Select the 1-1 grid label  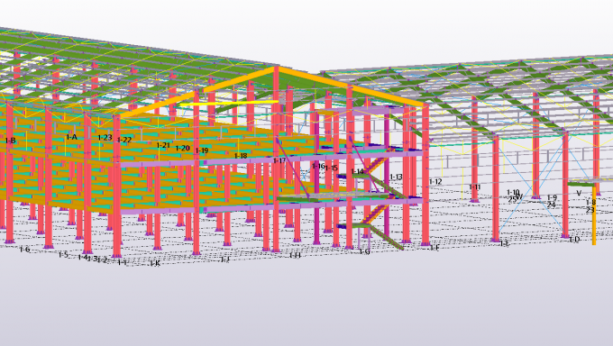pyautogui.click(x=122, y=262)
